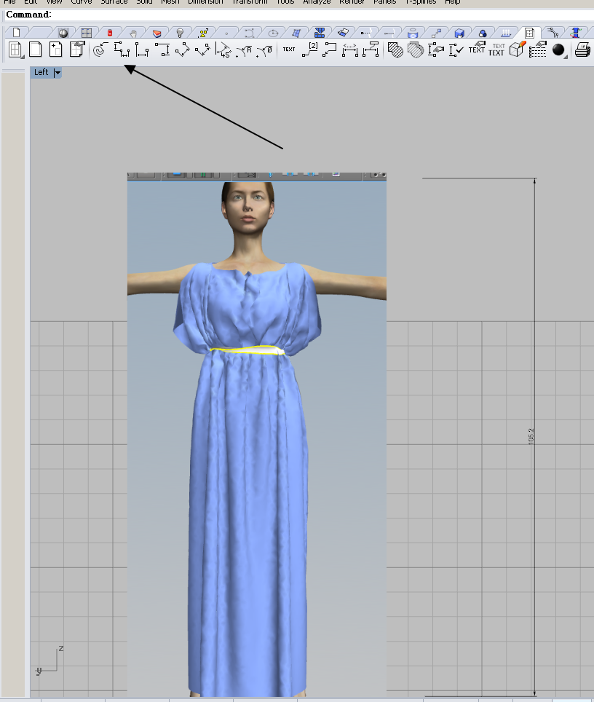Viewport: 594px width, 702px height.
Task: Choose the Hatch tool icon
Action: 395,50
